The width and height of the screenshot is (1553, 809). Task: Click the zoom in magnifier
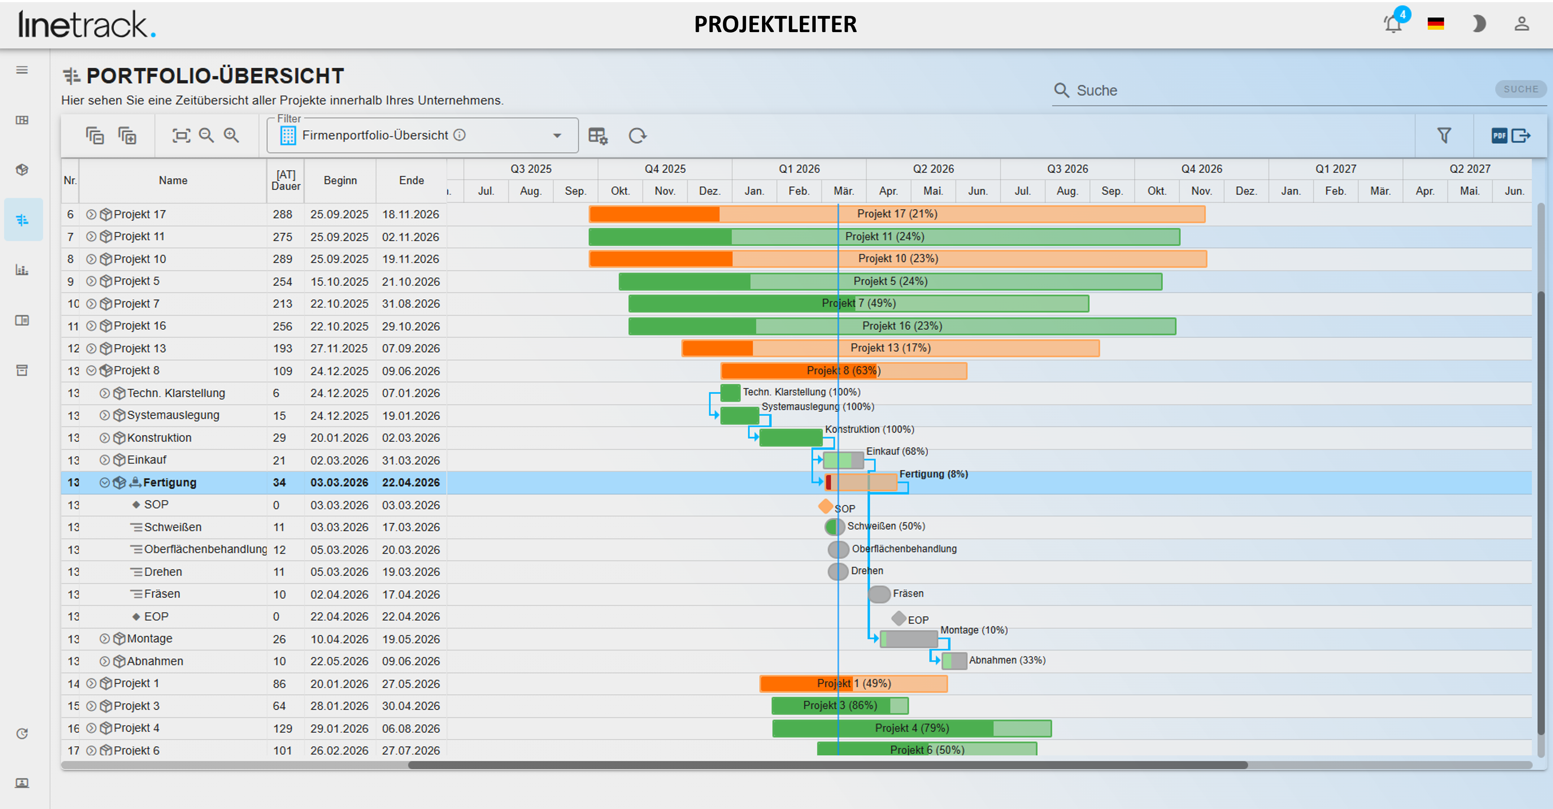click(232, 135)
